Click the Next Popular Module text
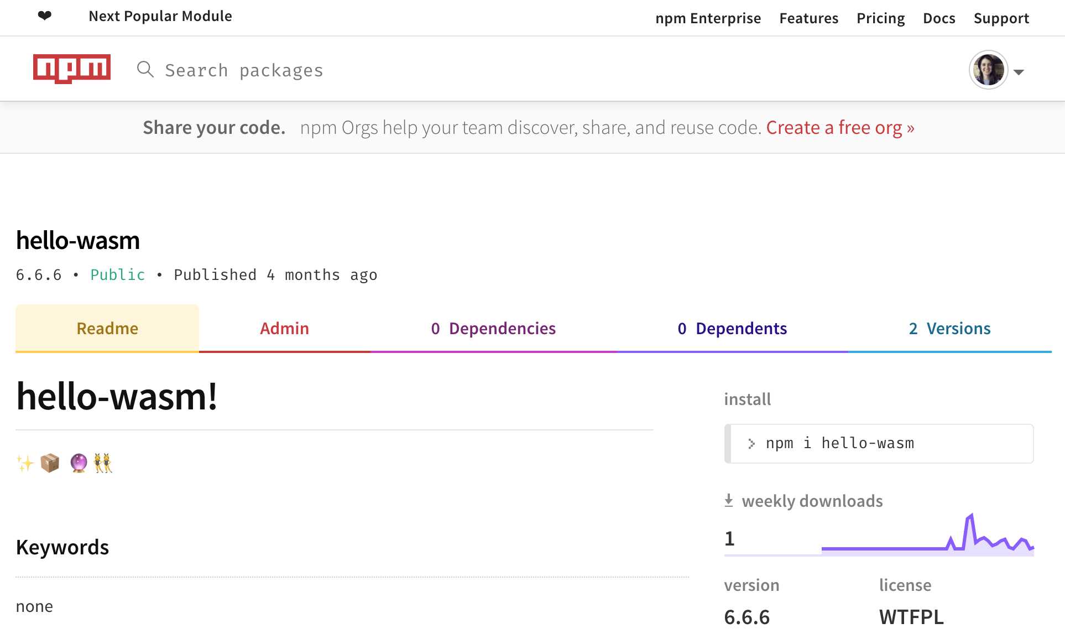This screenshot has height=644, width=1065. click(x=160, y=17)
